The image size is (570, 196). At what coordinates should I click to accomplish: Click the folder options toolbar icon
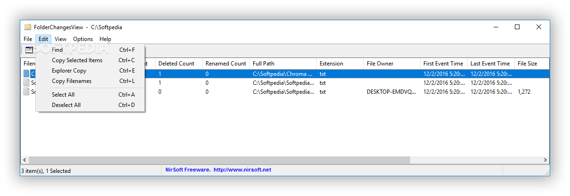[x=29, y=50]
